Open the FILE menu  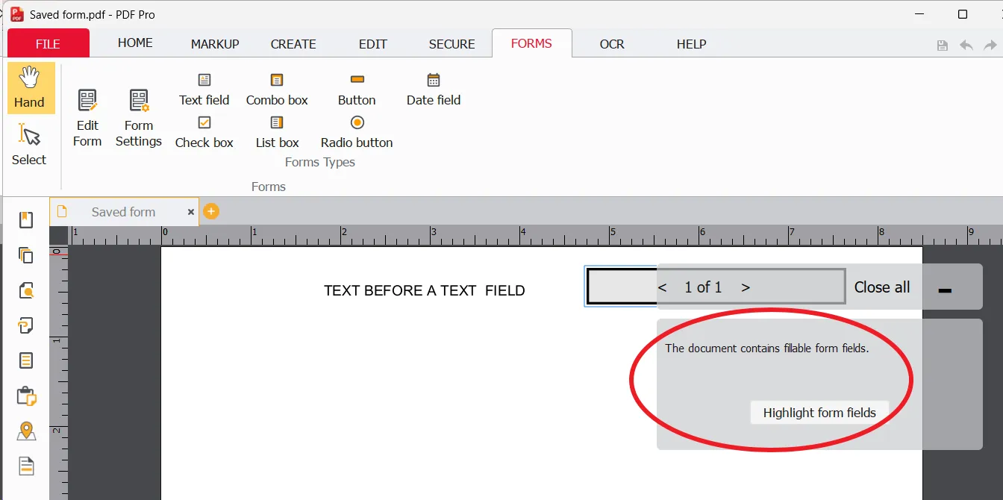tap(49, 43)
